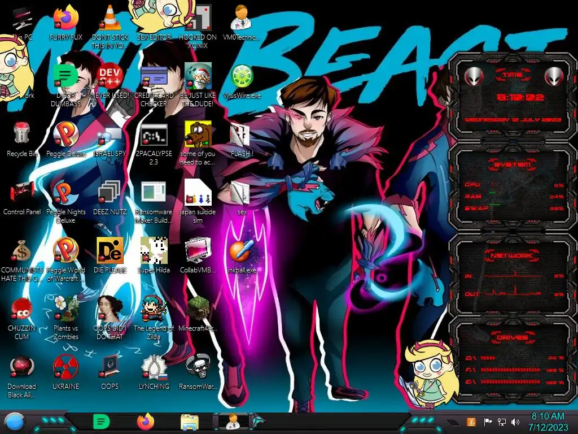
Task: Open the green chat app pinned on taskbar
Action: point(102,422)
